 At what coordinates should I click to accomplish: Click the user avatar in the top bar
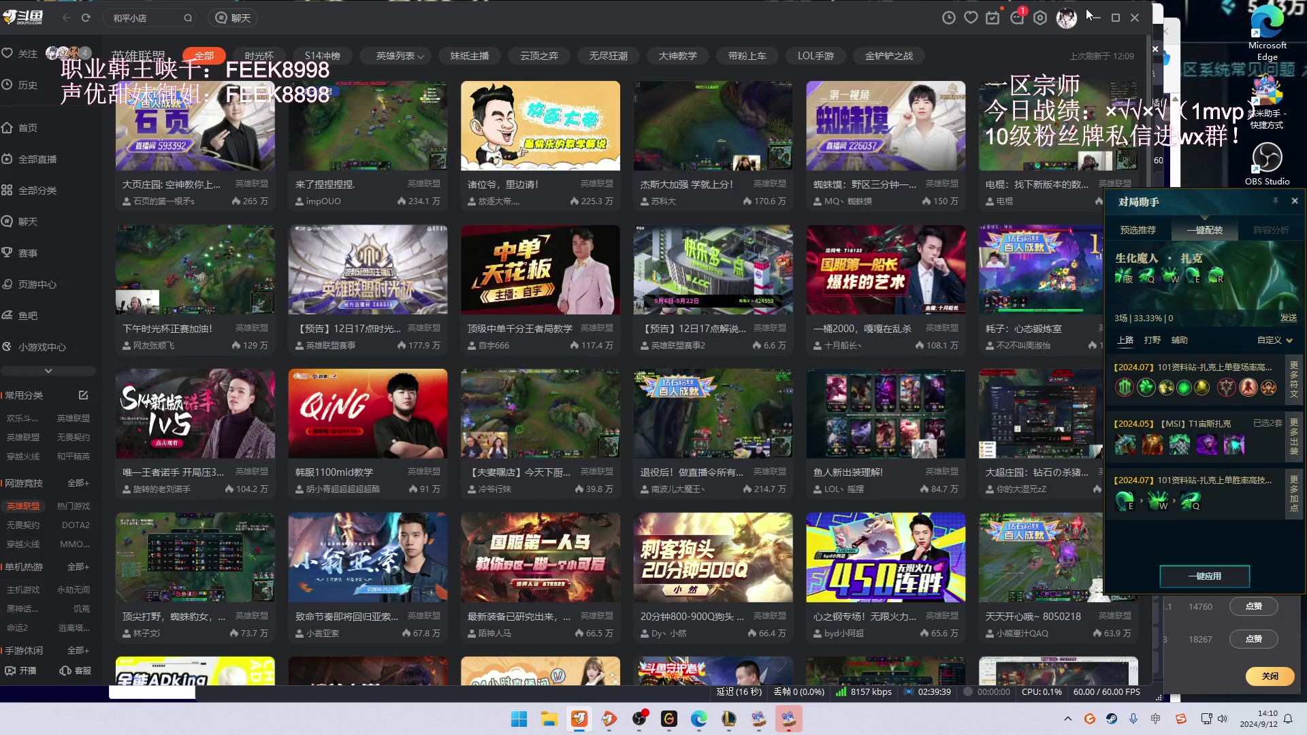[x=1066, y=18]
